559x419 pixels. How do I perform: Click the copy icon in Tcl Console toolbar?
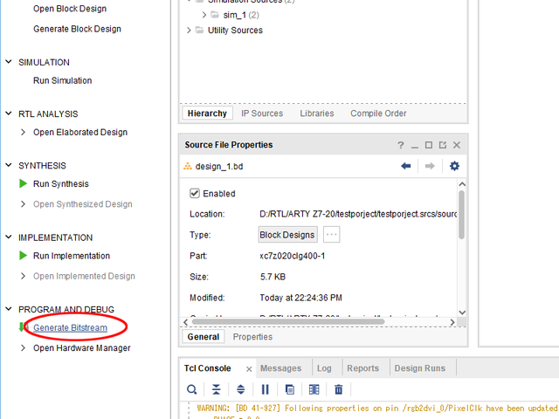tap(290, 389)
